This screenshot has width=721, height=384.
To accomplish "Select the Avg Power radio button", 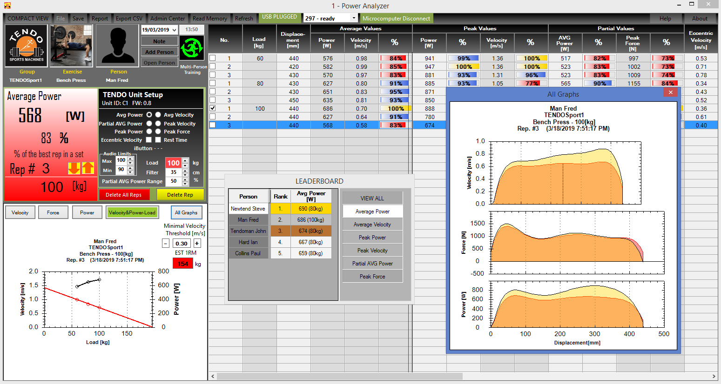I will click(149, 114).
